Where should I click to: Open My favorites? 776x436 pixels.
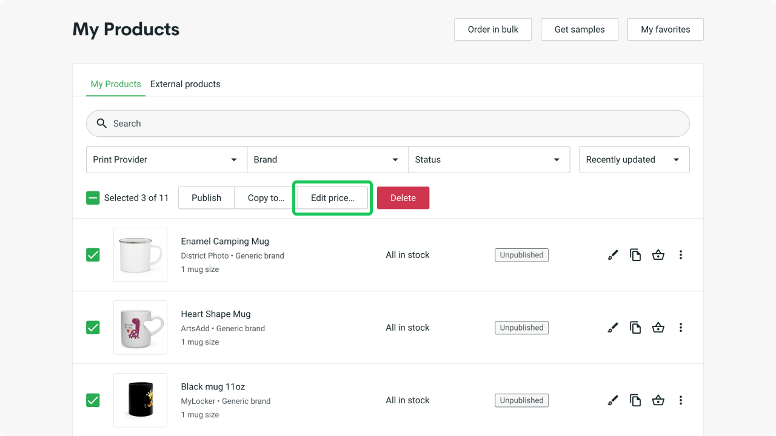pyautogui.click(x=666, y=29)
